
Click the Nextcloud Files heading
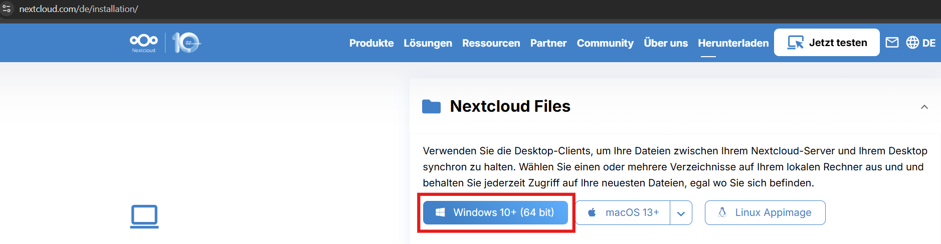510,106
